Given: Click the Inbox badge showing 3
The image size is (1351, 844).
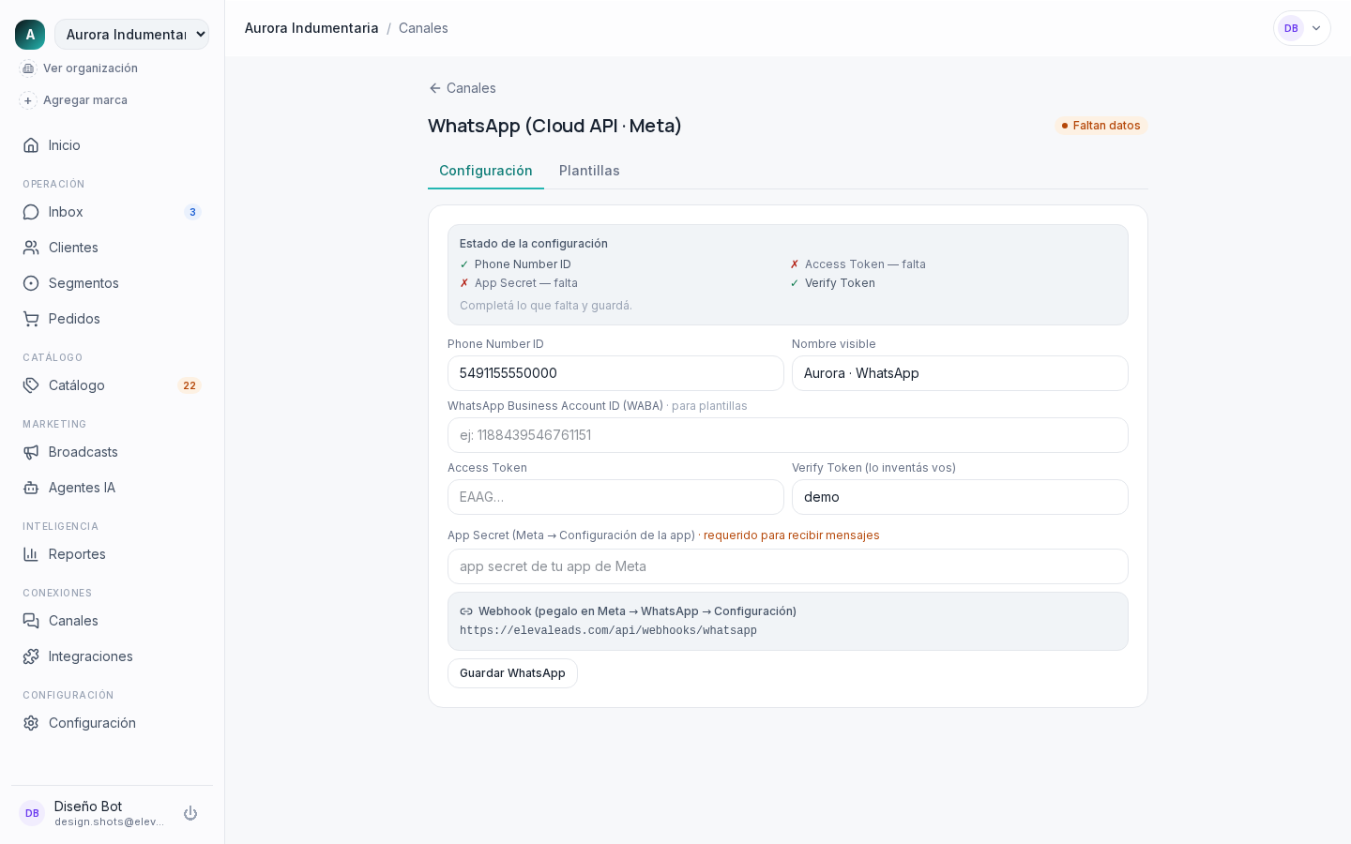Looking at the screenshot, I should pos(192,212).
